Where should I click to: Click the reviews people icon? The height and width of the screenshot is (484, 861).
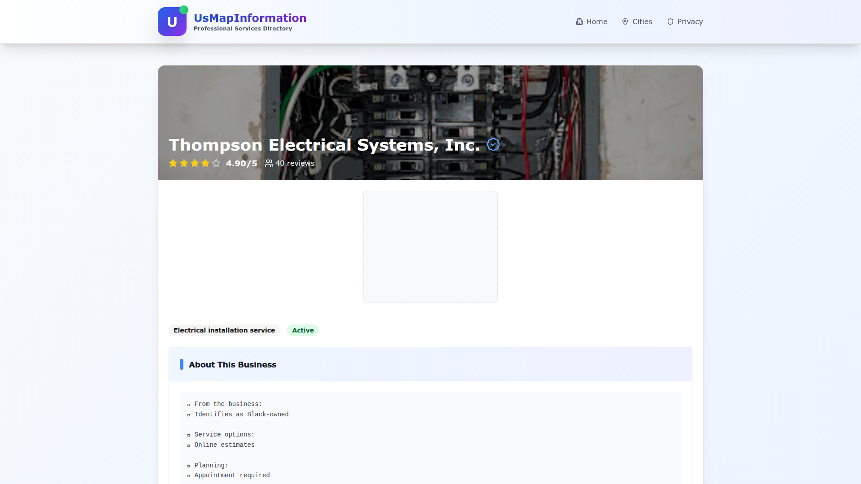[269, 163]
